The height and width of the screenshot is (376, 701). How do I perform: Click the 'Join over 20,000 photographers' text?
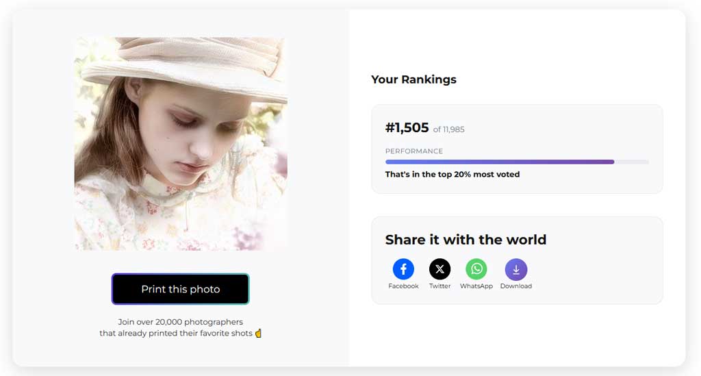181,322
